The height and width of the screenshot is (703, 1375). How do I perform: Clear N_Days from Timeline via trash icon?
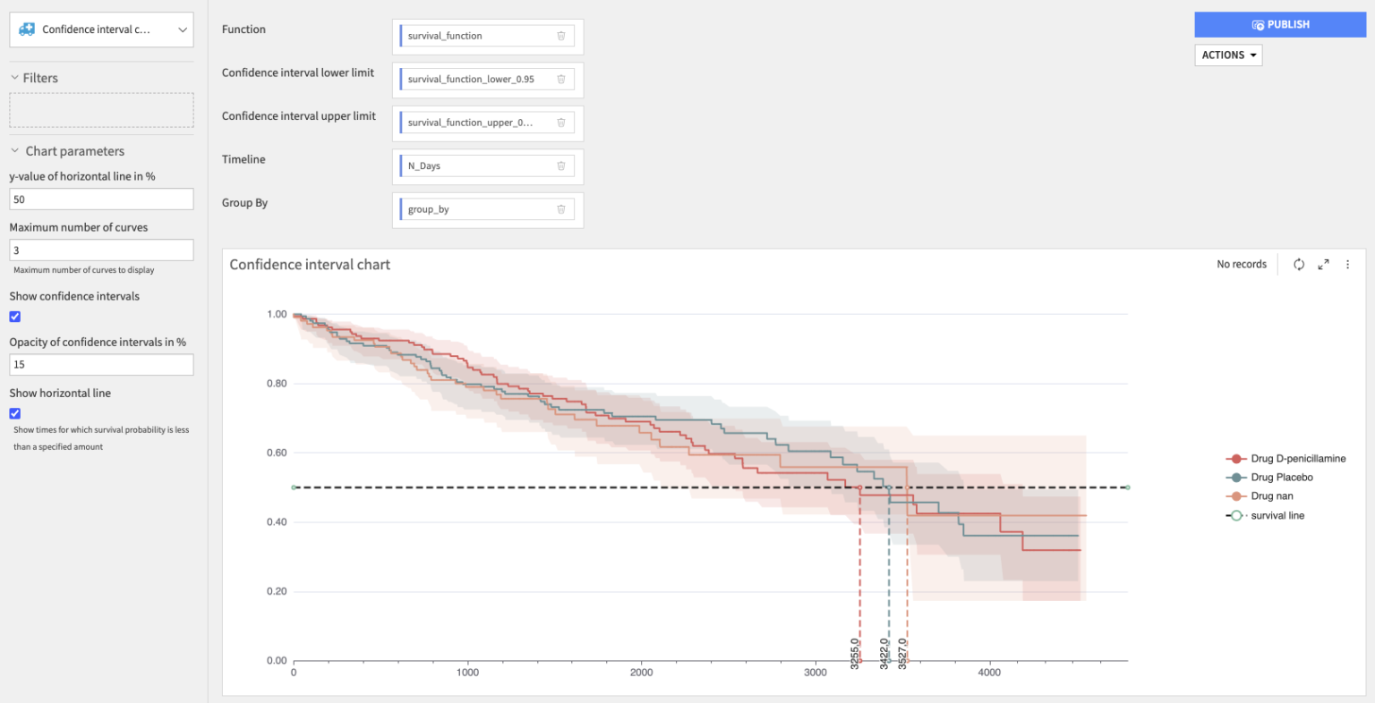click(561, 165)
